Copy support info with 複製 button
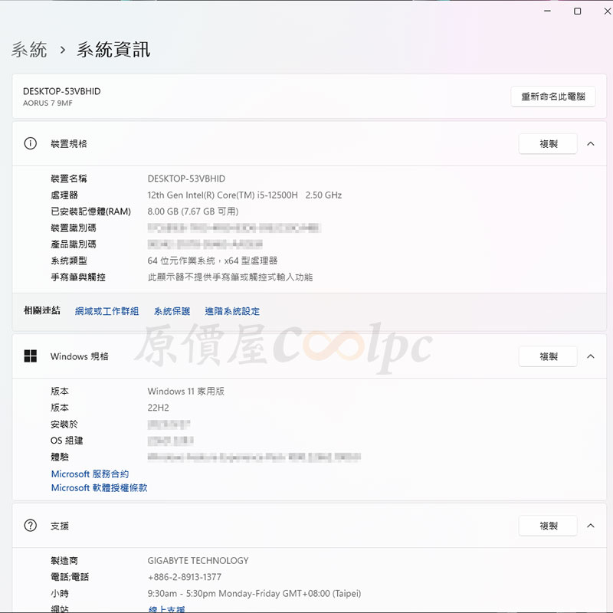The height and width of the screenshot is (613, 613). pos(548,526)
